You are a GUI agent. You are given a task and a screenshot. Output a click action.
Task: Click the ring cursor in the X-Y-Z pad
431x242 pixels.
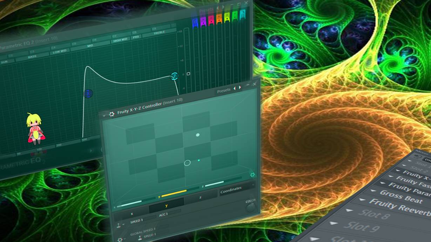point(187,163)
